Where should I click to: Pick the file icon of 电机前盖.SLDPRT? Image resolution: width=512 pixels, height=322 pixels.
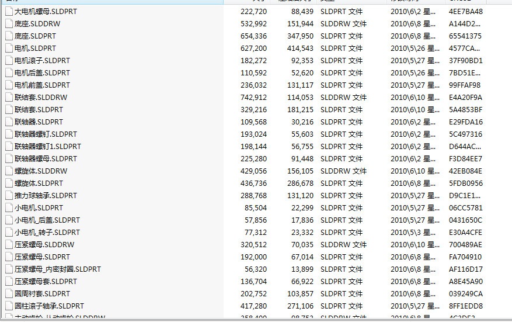(x=9, y=85)
